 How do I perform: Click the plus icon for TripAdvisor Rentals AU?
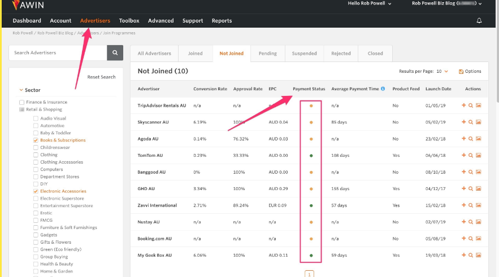pyautogui.click(x=463, y=105)
